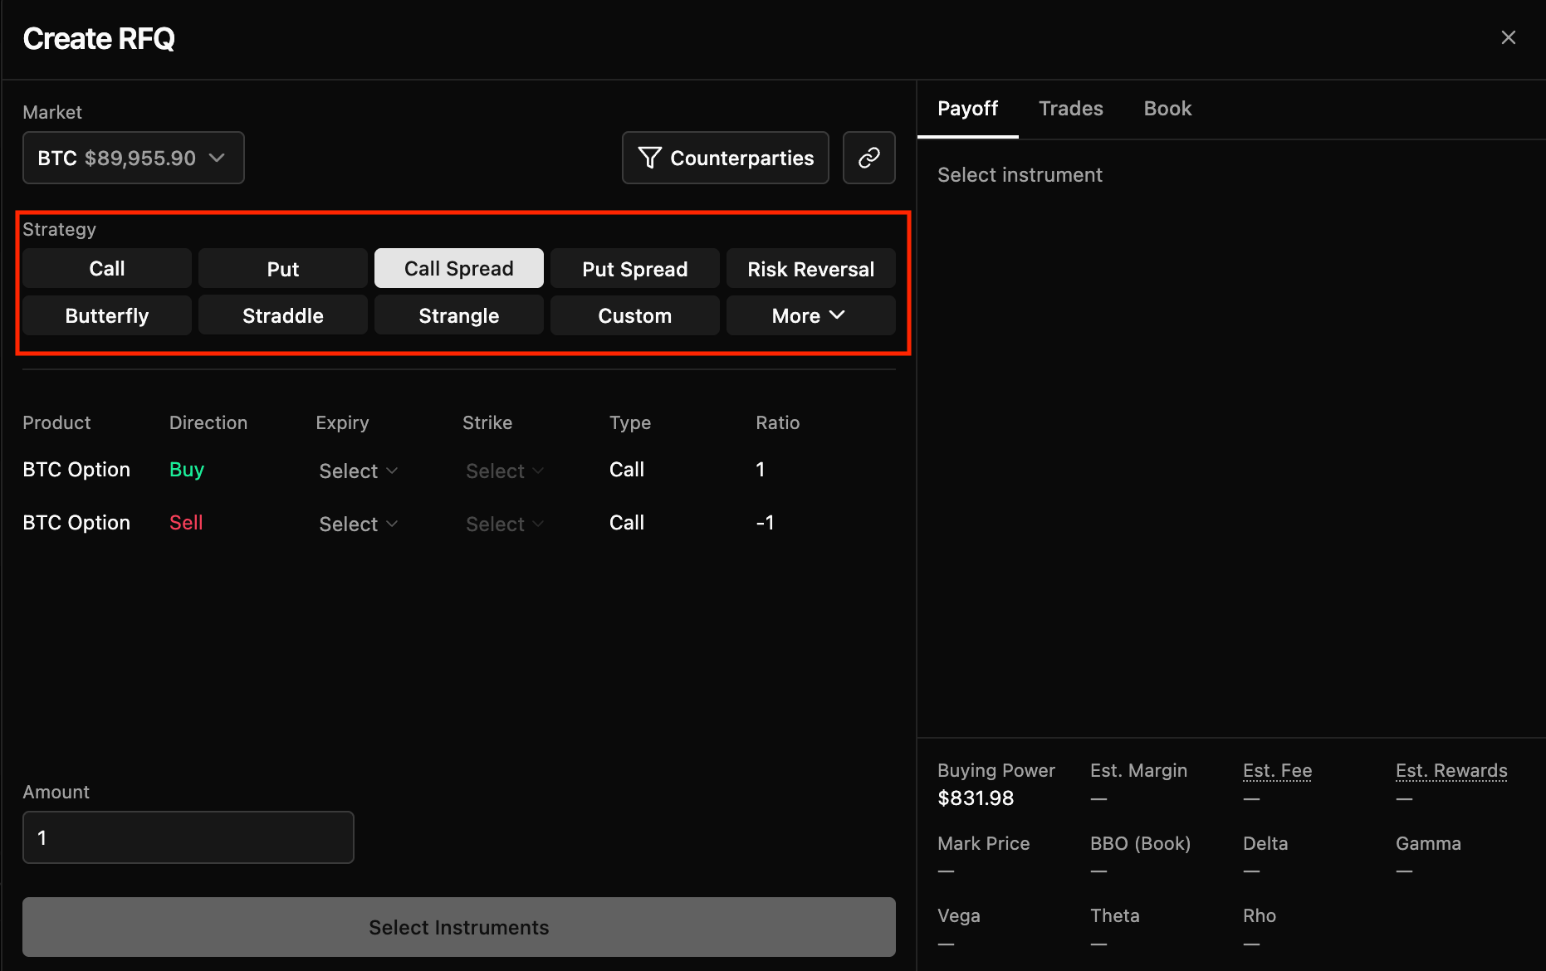
Task: Expand the More strategies menu
Action: pos(810,315)
